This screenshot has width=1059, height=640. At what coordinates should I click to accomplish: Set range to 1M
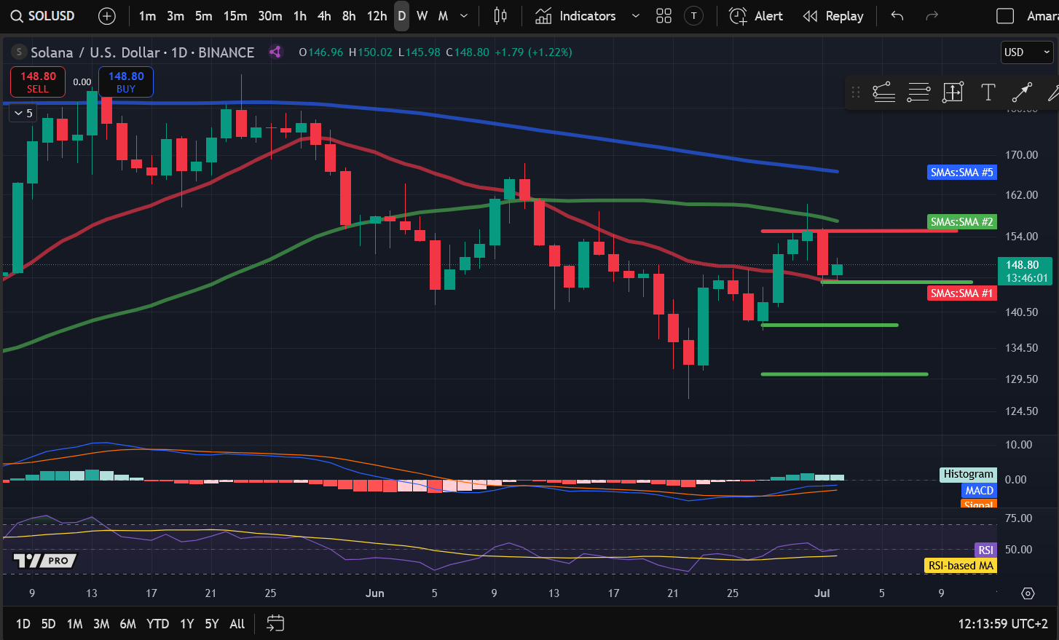74,623
